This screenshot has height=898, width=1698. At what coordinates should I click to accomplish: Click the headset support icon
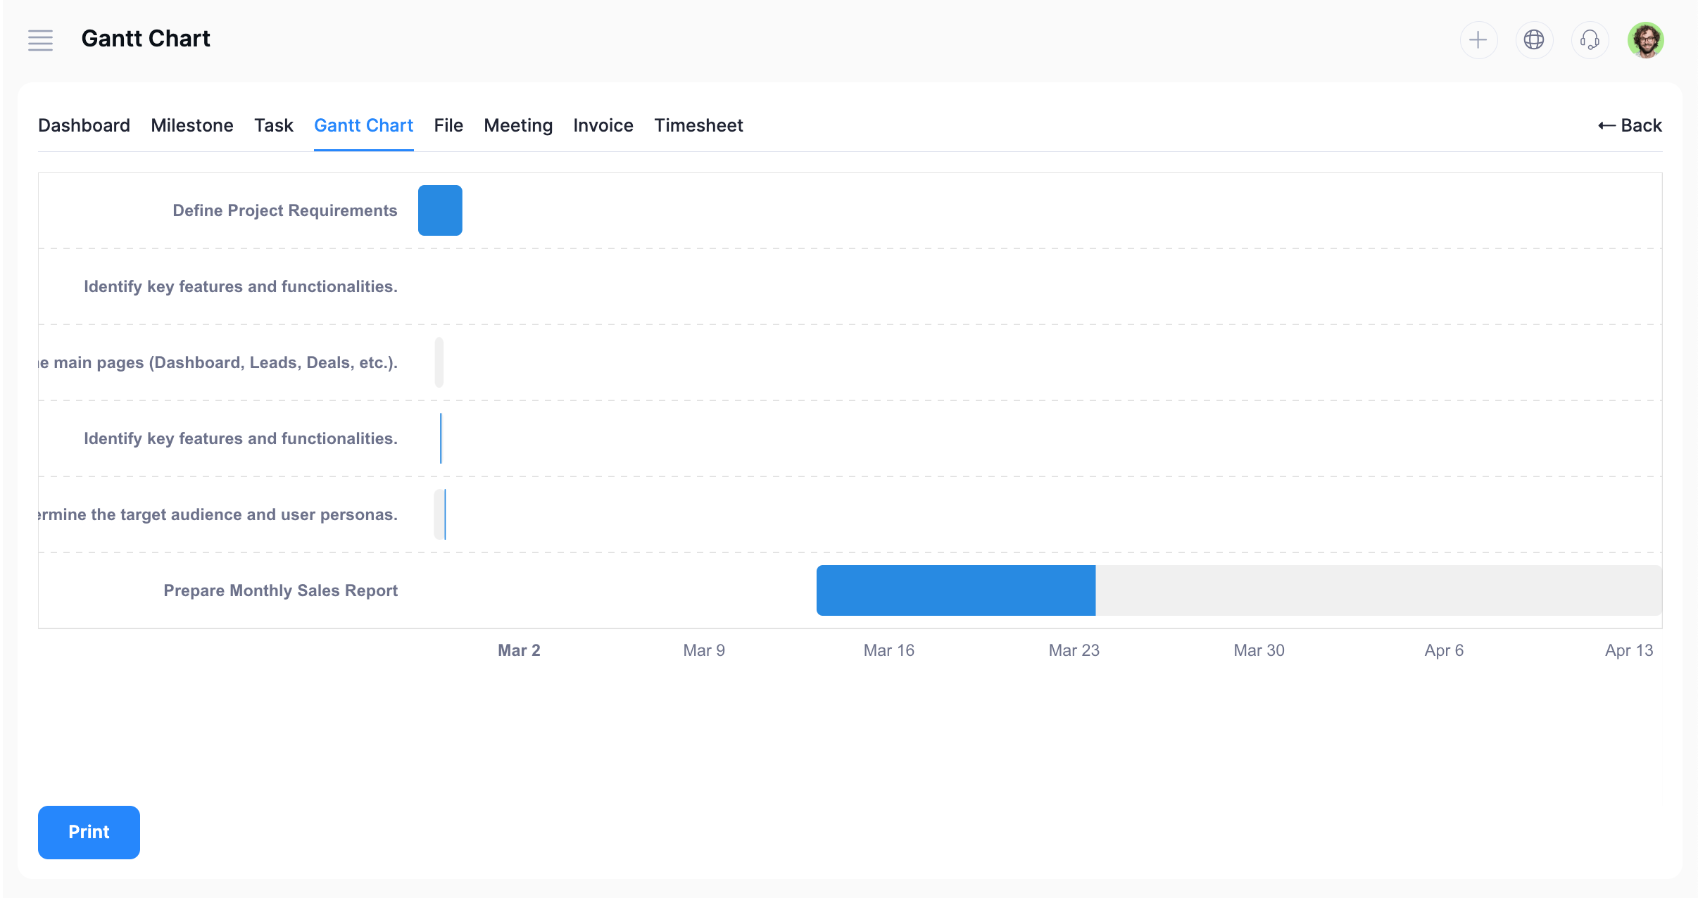click(1590, 40)
